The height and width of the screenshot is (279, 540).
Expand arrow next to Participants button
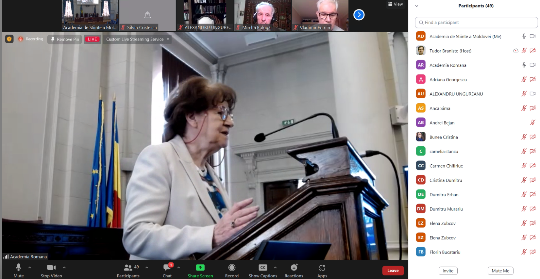[147, 268]
